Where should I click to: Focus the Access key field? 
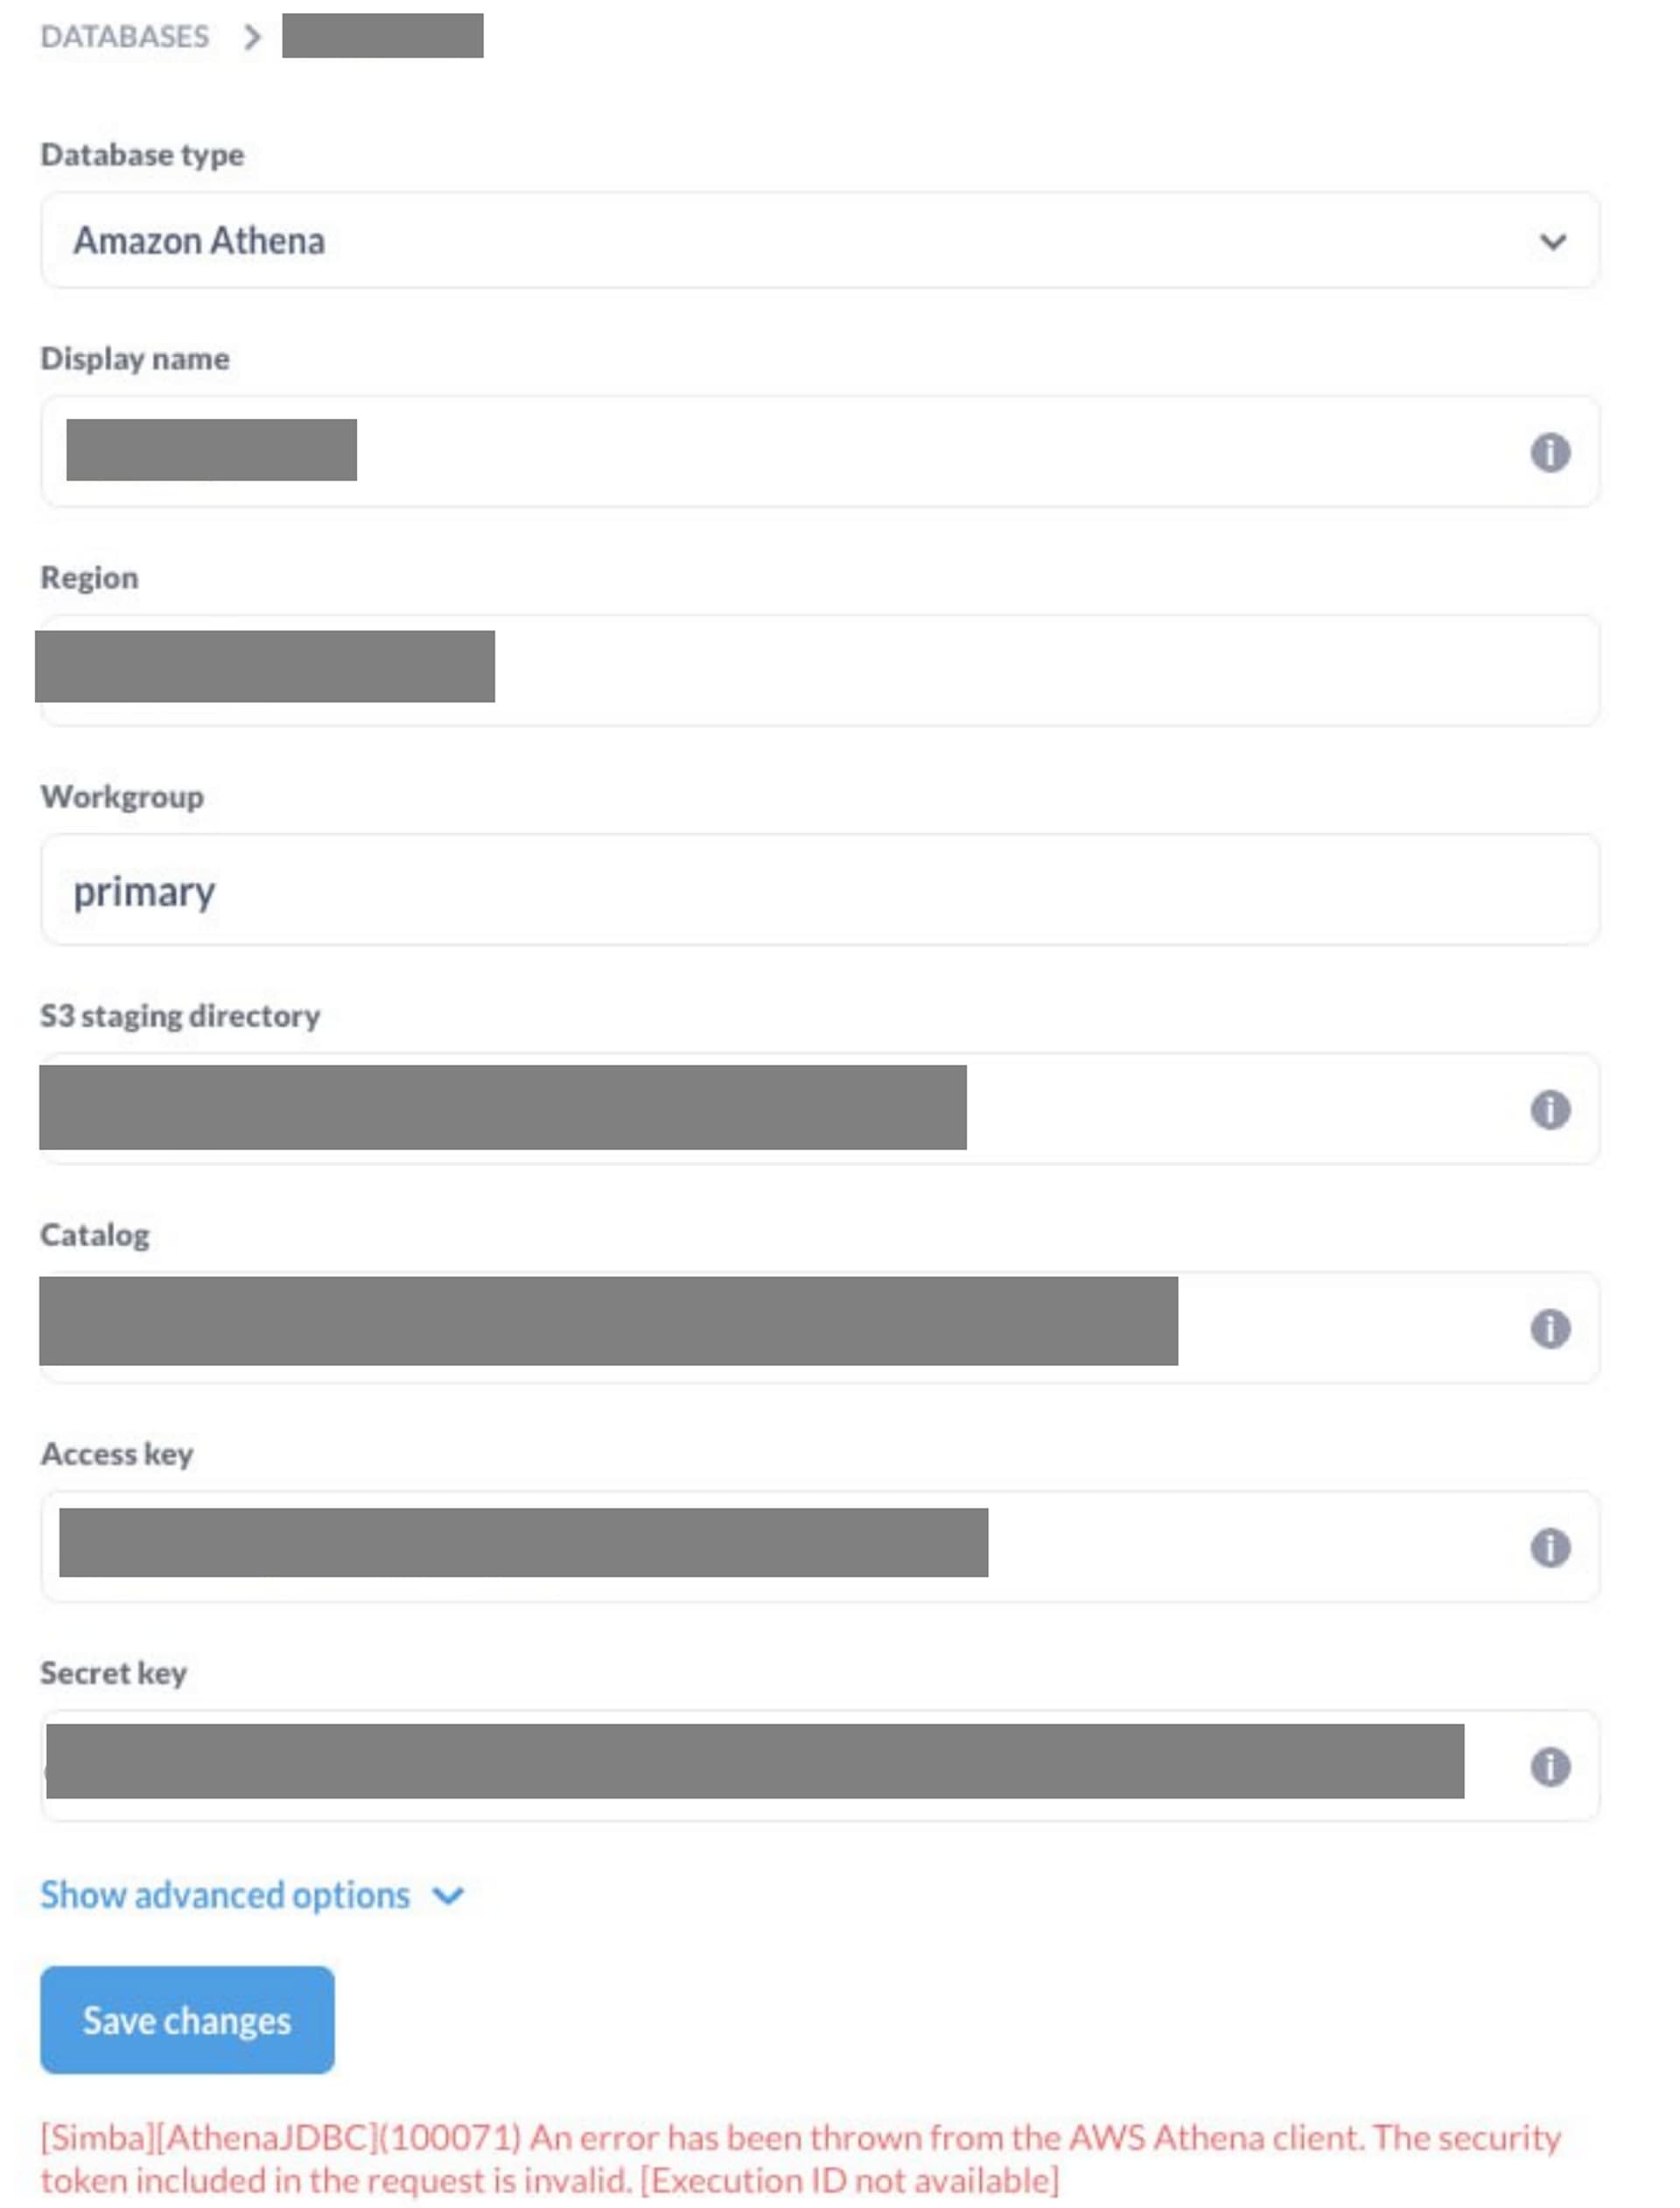pyautogui.click(x=820, y=1546)
